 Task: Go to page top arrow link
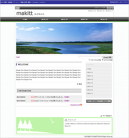(x=106, y=116)
